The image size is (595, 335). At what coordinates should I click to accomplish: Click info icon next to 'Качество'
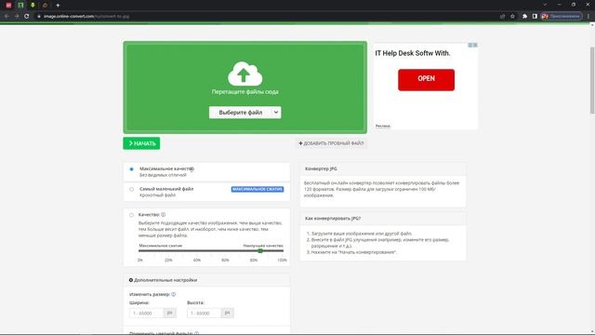[x=164, y=215]
